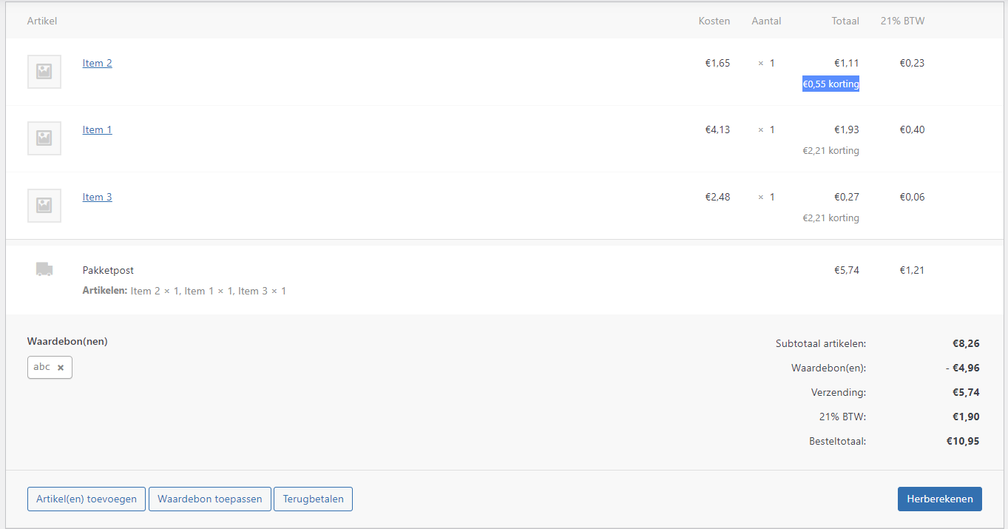Open the Item 2 product link
1008x529 pixels.
(97, 63)
